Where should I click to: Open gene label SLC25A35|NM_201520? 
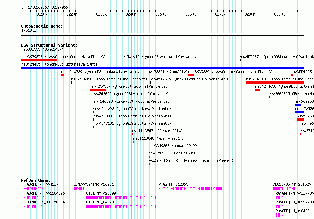[x=292, y=184]
